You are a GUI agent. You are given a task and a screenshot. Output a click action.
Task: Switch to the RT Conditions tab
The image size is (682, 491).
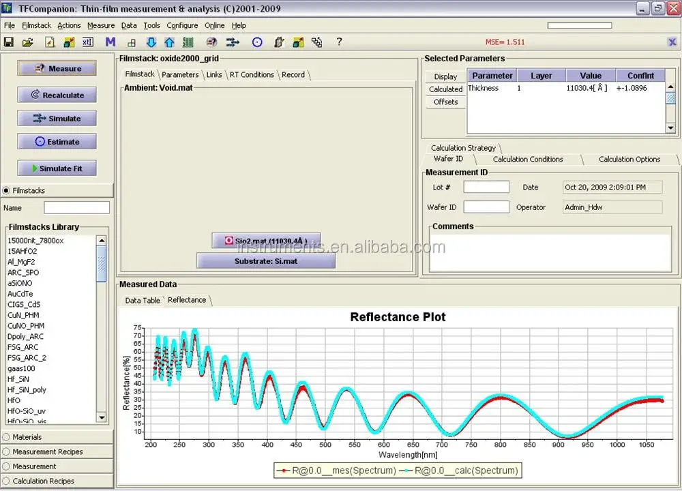(x=252, y=74)
